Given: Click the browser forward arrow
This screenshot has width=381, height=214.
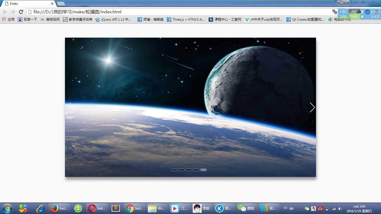Looking at the screenshot, I should pos(13,12).
